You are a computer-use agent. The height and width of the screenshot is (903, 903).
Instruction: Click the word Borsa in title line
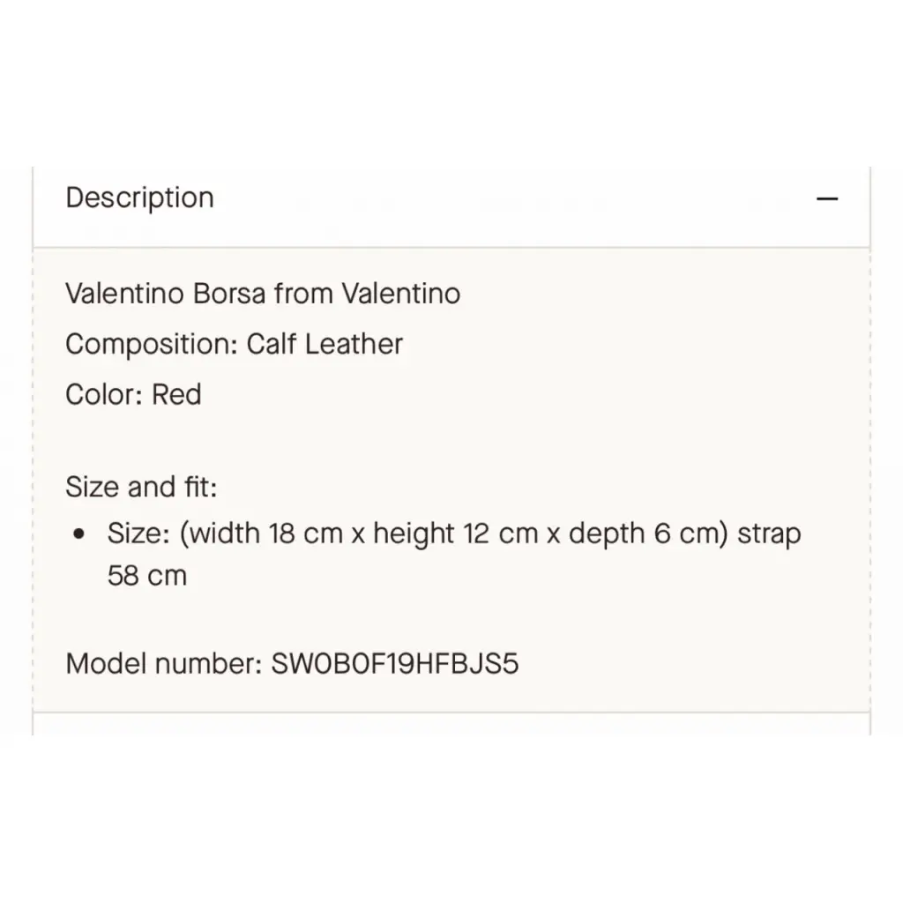(228, 293)
